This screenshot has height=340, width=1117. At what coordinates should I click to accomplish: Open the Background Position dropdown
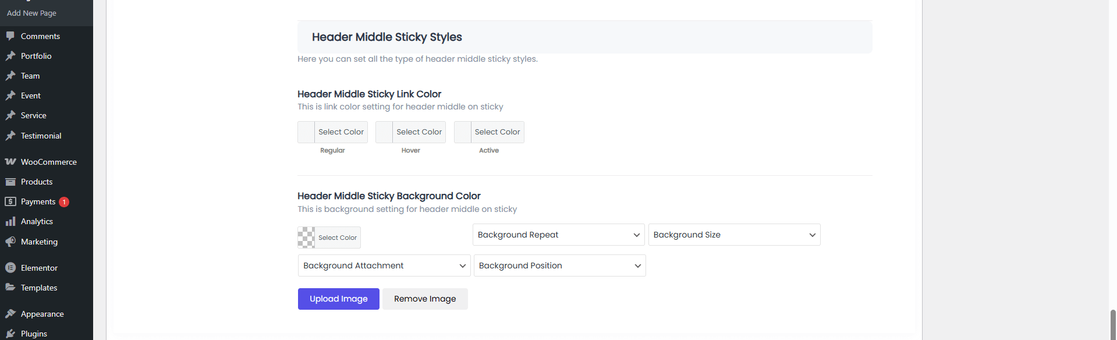(x=559, y=265)
